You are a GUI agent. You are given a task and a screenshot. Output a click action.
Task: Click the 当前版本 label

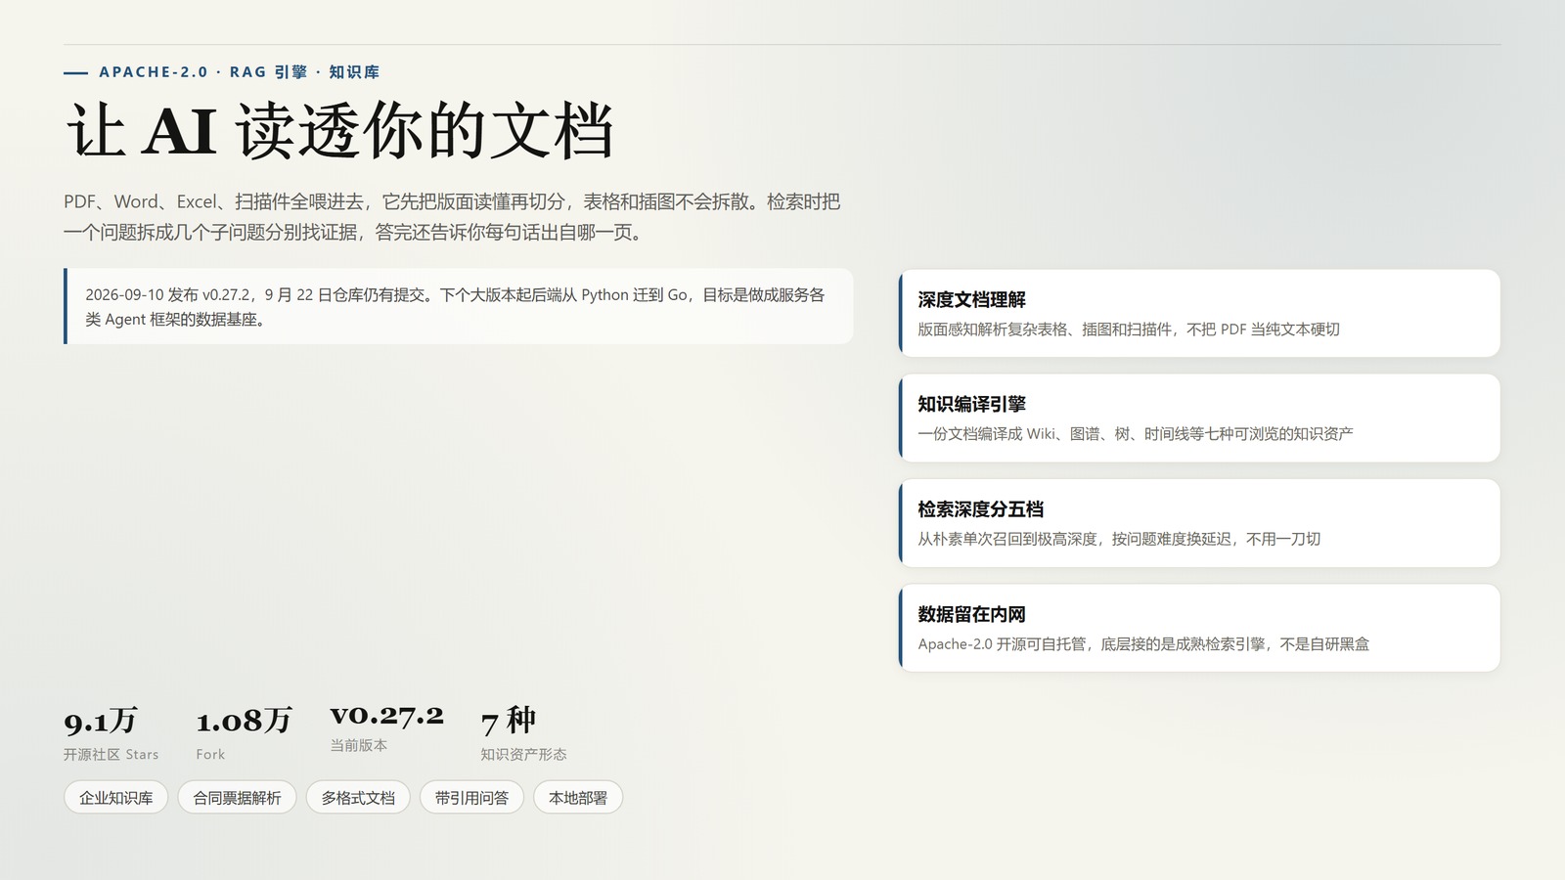click(358, 745)
